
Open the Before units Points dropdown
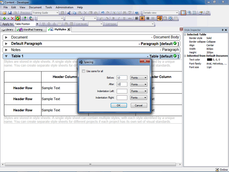tap(138, 78)
